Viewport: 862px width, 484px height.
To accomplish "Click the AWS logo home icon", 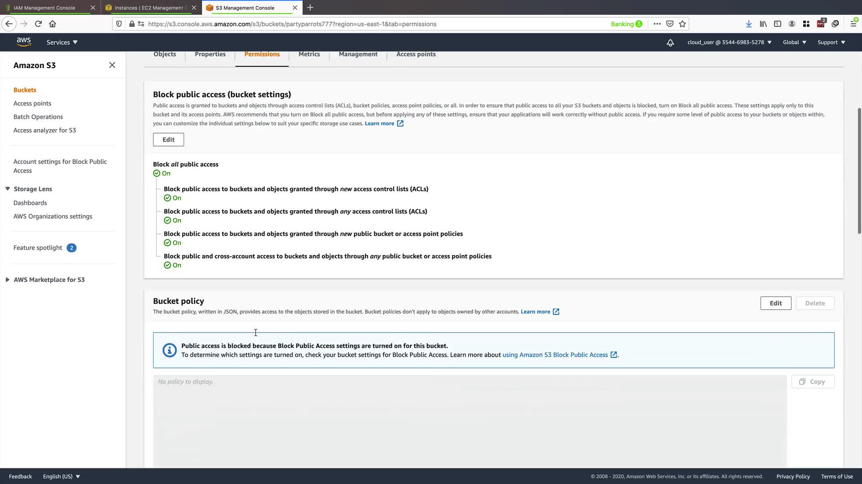I will (23, 42).
